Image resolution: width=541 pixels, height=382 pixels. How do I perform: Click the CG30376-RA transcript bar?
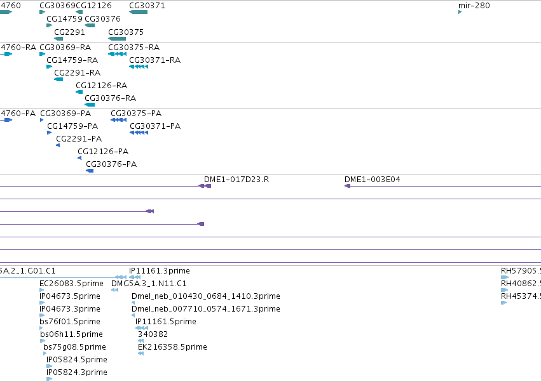pyautogui.click(x=90, y=105)
